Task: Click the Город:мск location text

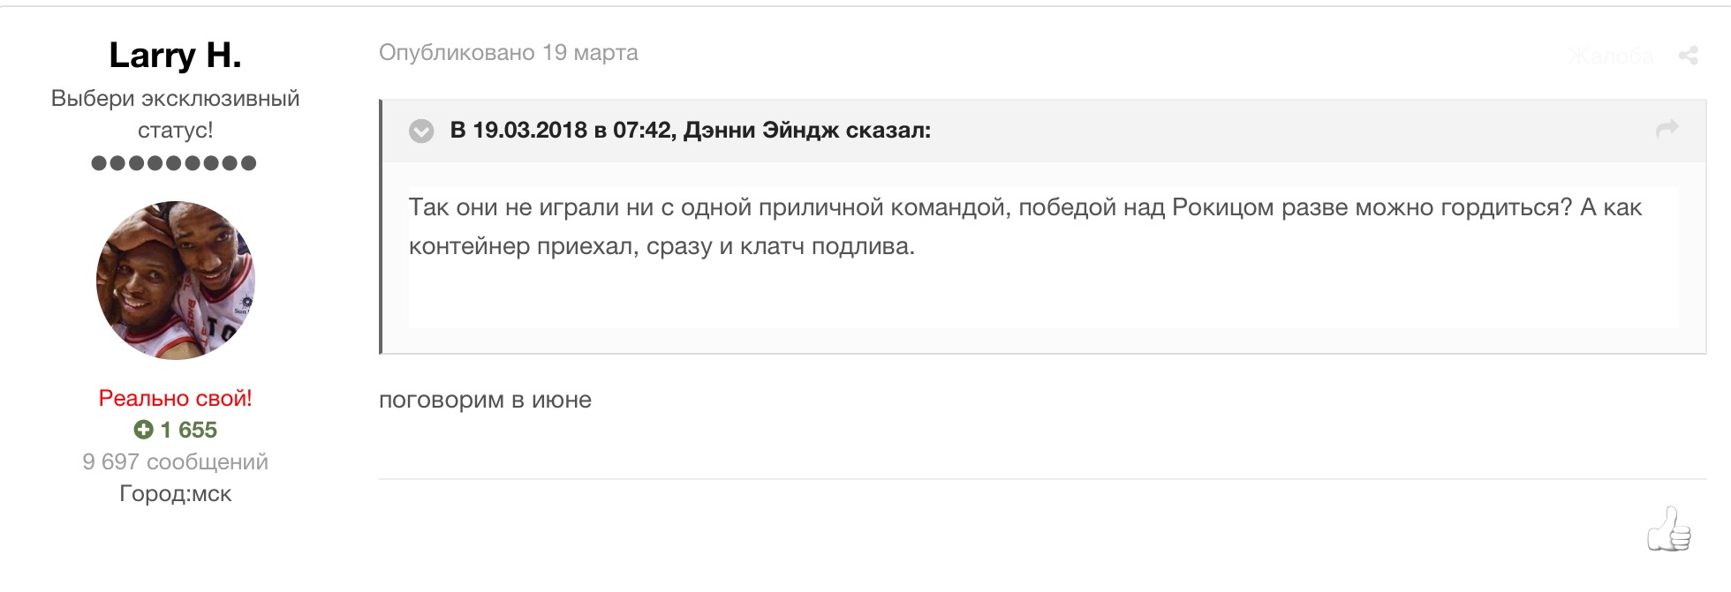Action: coord(175,493)
